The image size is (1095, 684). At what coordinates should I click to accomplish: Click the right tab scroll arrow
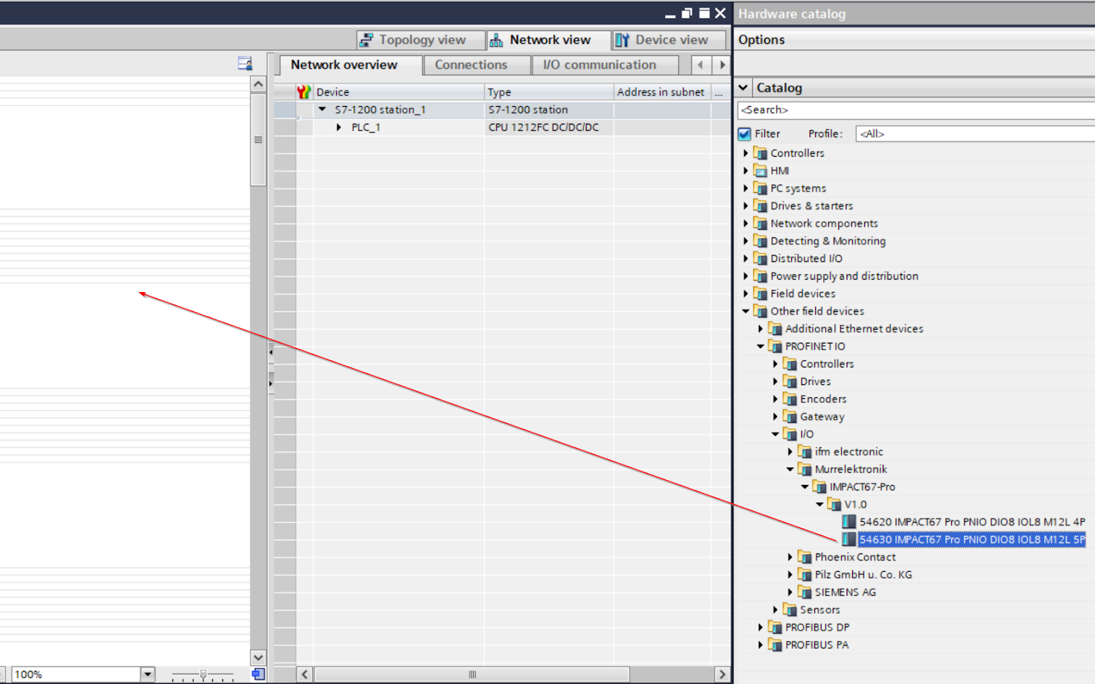click(x=721, y=65)
